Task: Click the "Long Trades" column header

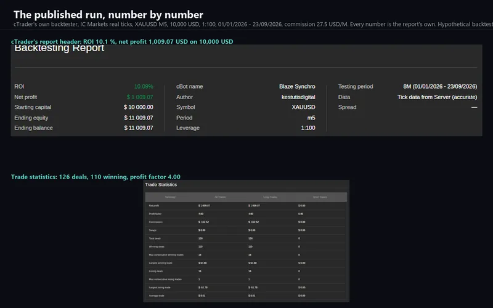Action: click(x=270, y=197)
